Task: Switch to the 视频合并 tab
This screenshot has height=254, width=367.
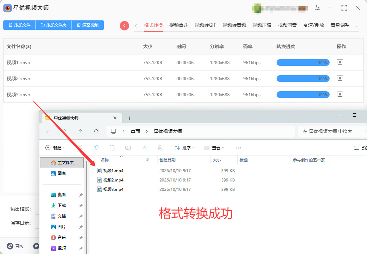Action: 179,25
